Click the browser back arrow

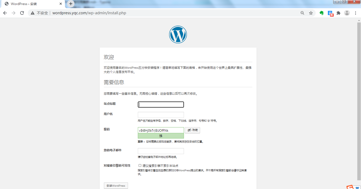click(5, 13)
